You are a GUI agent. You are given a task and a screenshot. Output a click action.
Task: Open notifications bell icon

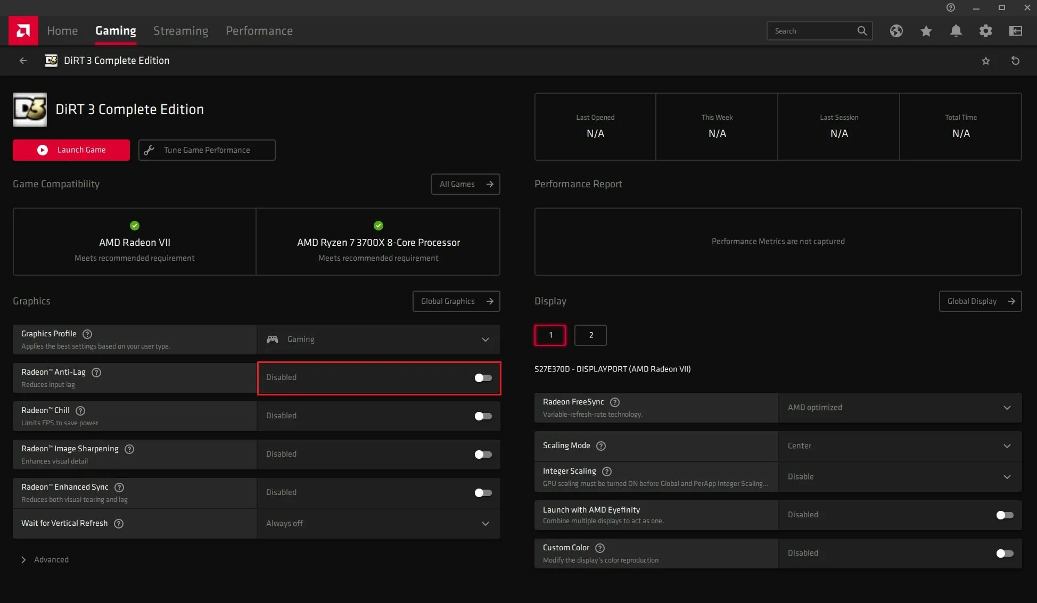coord(956,31)
